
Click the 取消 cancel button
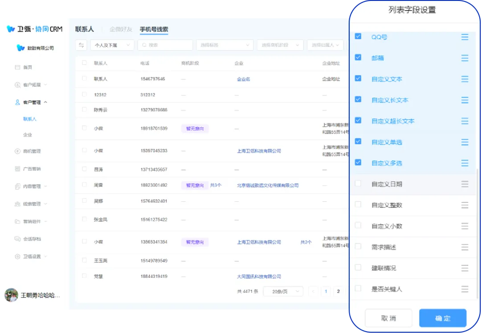pyautogui.click(x=388, y=318)
